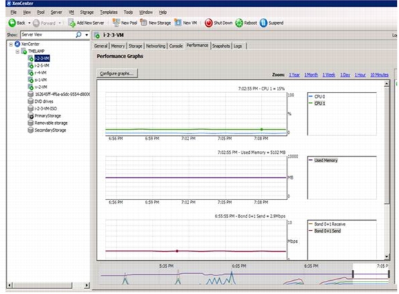Open the Tools menu
399x294 pixels.
click(x=128, y=12)
